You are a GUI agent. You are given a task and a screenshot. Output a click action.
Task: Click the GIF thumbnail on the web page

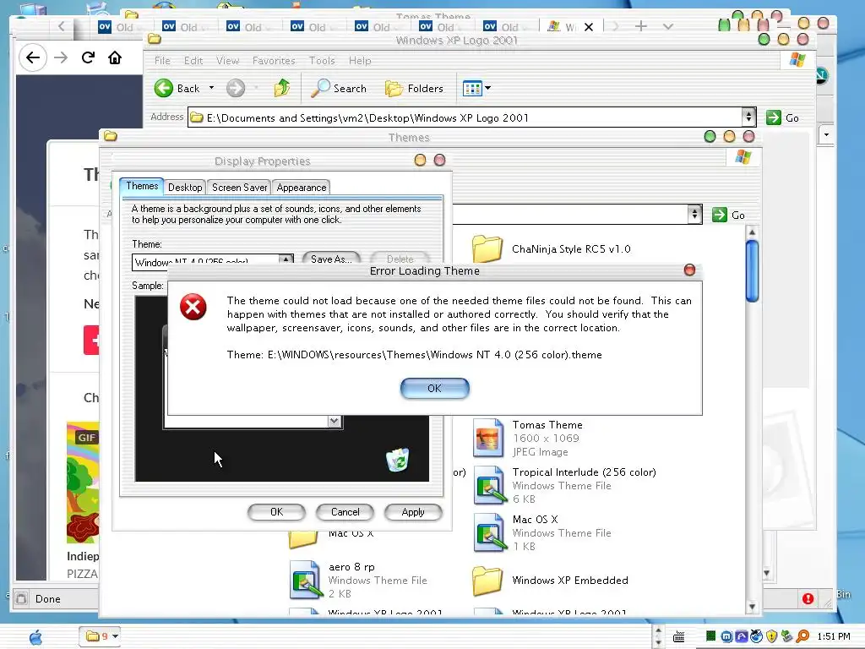(83, 483)
